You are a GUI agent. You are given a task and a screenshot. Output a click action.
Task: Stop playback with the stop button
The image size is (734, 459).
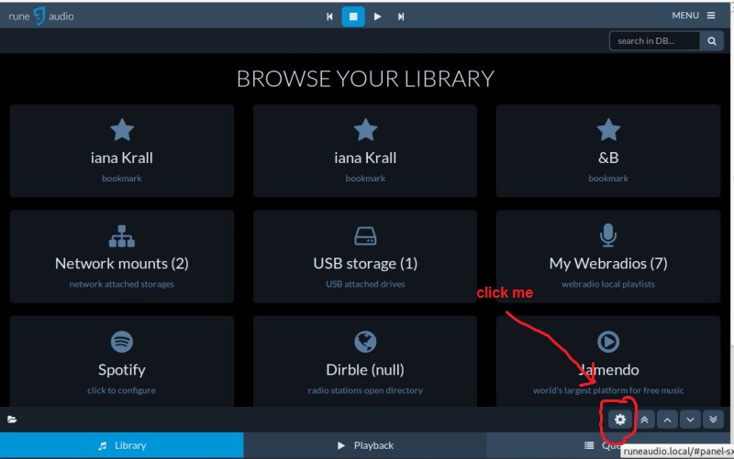tap(353, 16)
